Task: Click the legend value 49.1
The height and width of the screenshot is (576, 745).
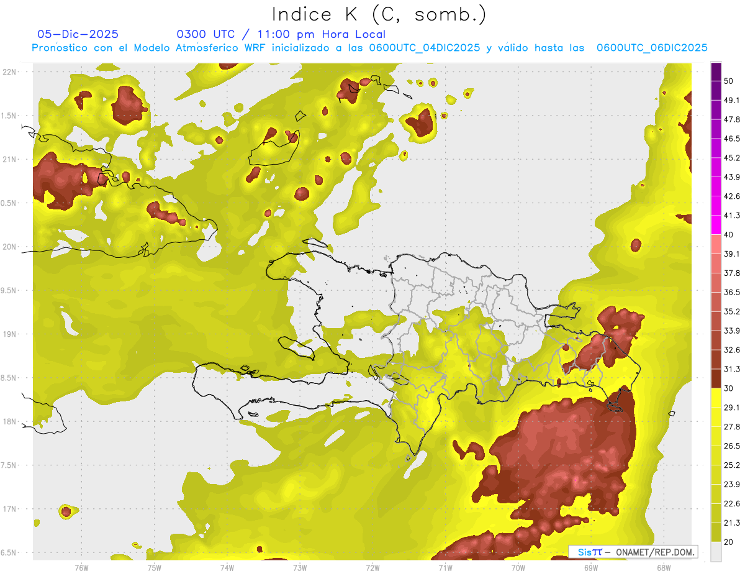Action: pyautogui.click(x=731, y=100)
